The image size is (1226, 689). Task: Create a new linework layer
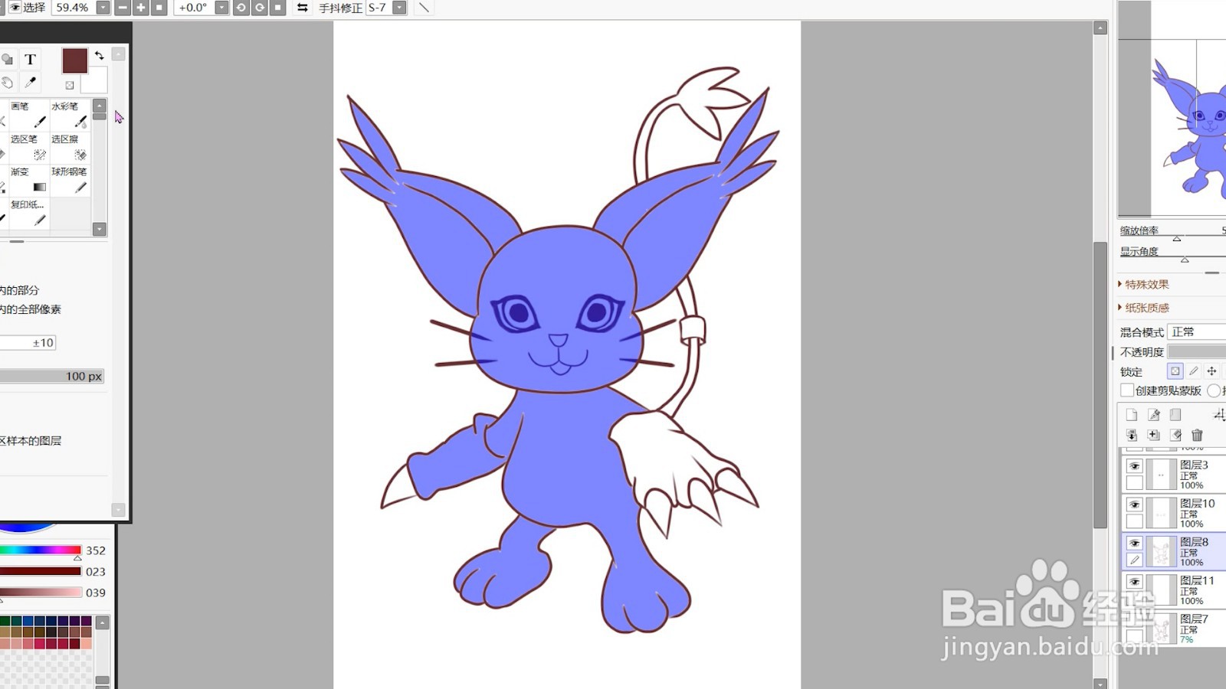(1154, 415)
